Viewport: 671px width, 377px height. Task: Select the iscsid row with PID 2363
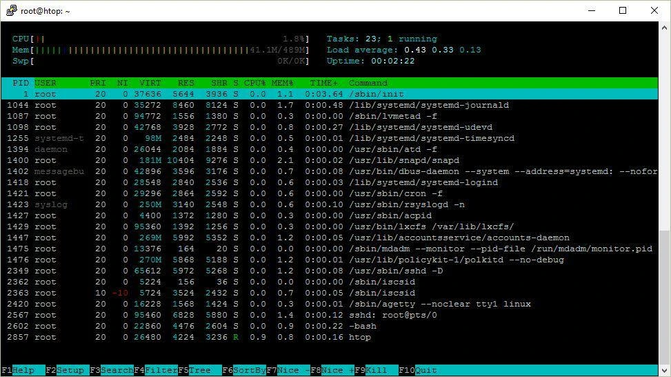coord(330,293)
